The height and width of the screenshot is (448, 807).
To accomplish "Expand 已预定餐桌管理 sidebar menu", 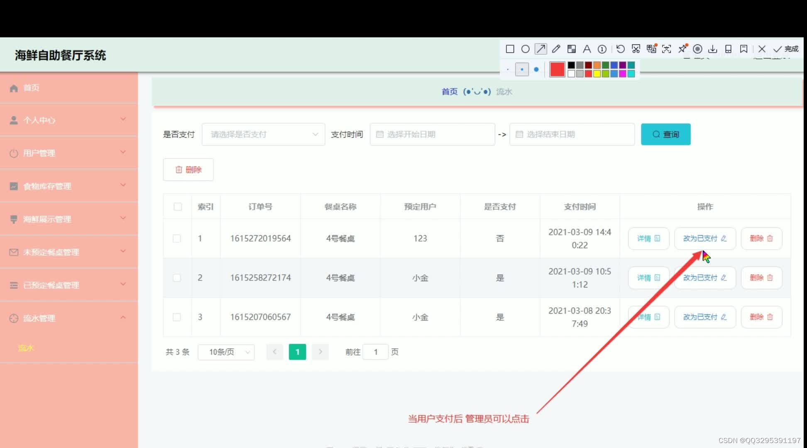I will click(x=69, y=285).
